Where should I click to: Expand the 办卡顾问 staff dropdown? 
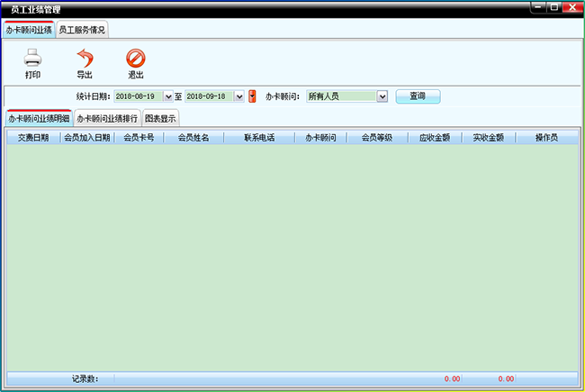coord(382,96)
